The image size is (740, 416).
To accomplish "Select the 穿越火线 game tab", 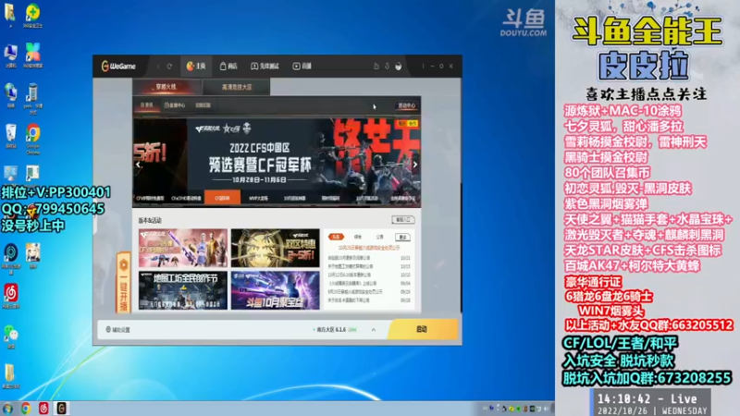I will 166,87.
